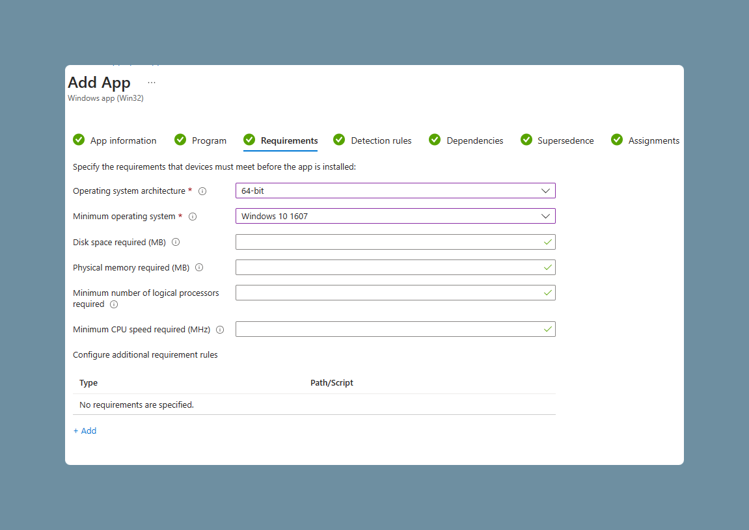Click the info icon beside Physical memory required
Screen dimensions: 749x530
[199, 267]
